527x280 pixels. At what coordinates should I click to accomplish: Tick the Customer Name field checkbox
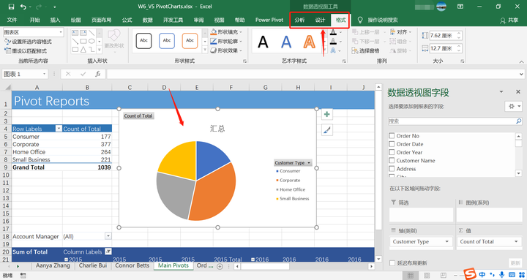[392, 161]
